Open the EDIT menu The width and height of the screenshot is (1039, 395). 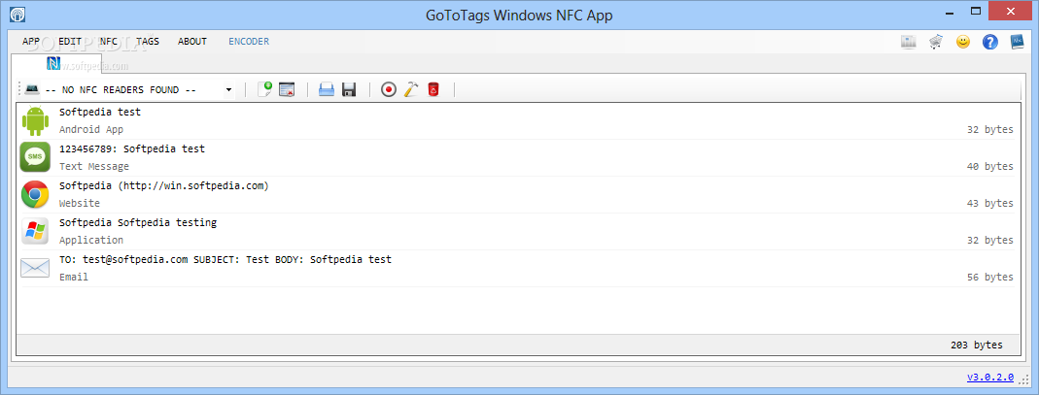[x=70, y=41]
